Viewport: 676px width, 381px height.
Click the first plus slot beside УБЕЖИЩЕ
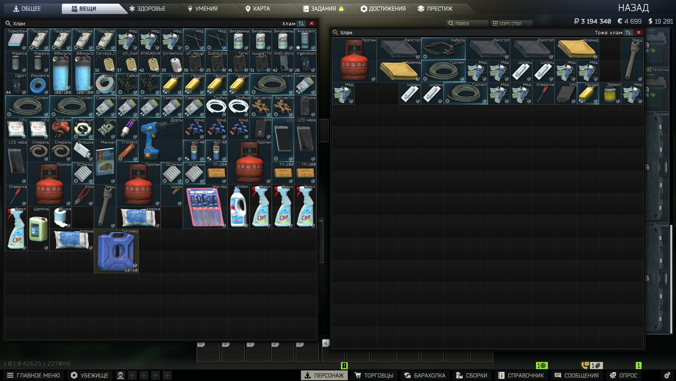(132, 375)
